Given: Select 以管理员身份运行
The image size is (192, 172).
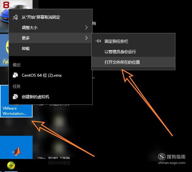Looking at the screenshot, I should point(133,52).
